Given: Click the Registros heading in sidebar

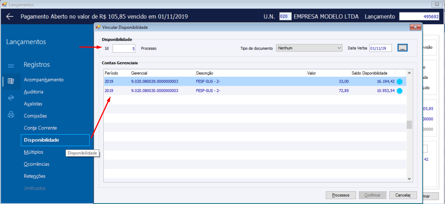Looking at the screenshot, I should 37,65.
